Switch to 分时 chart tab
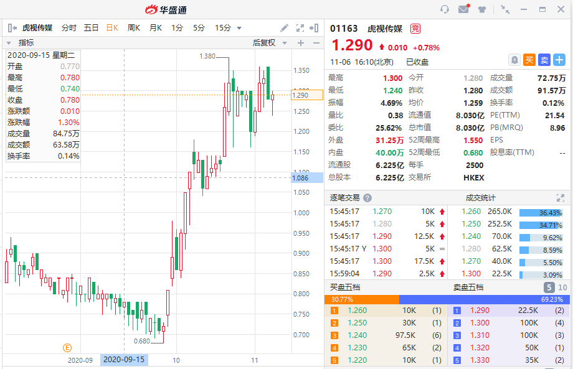This screenshot has width=573, height=369. (x=69, y=28)
